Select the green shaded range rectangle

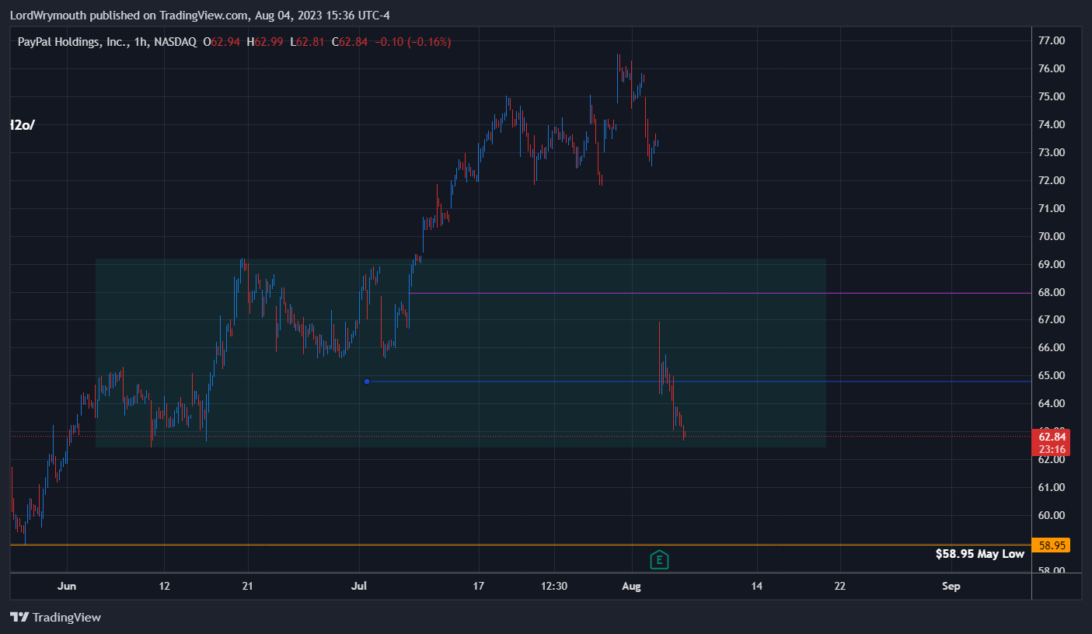coord(460,353)
